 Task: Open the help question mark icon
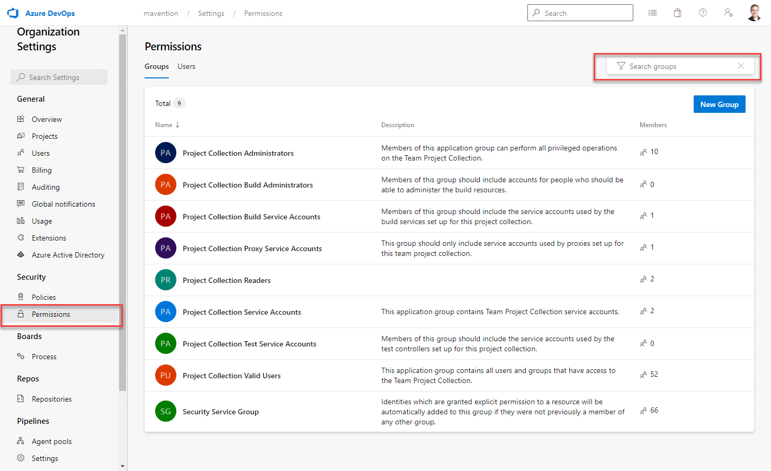tap(703, 13)
